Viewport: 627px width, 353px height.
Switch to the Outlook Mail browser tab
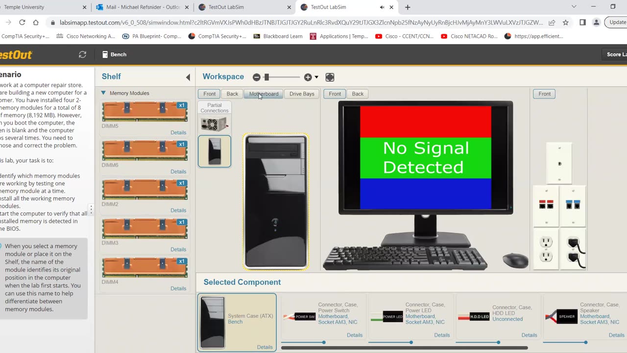(x=143, y=7)
